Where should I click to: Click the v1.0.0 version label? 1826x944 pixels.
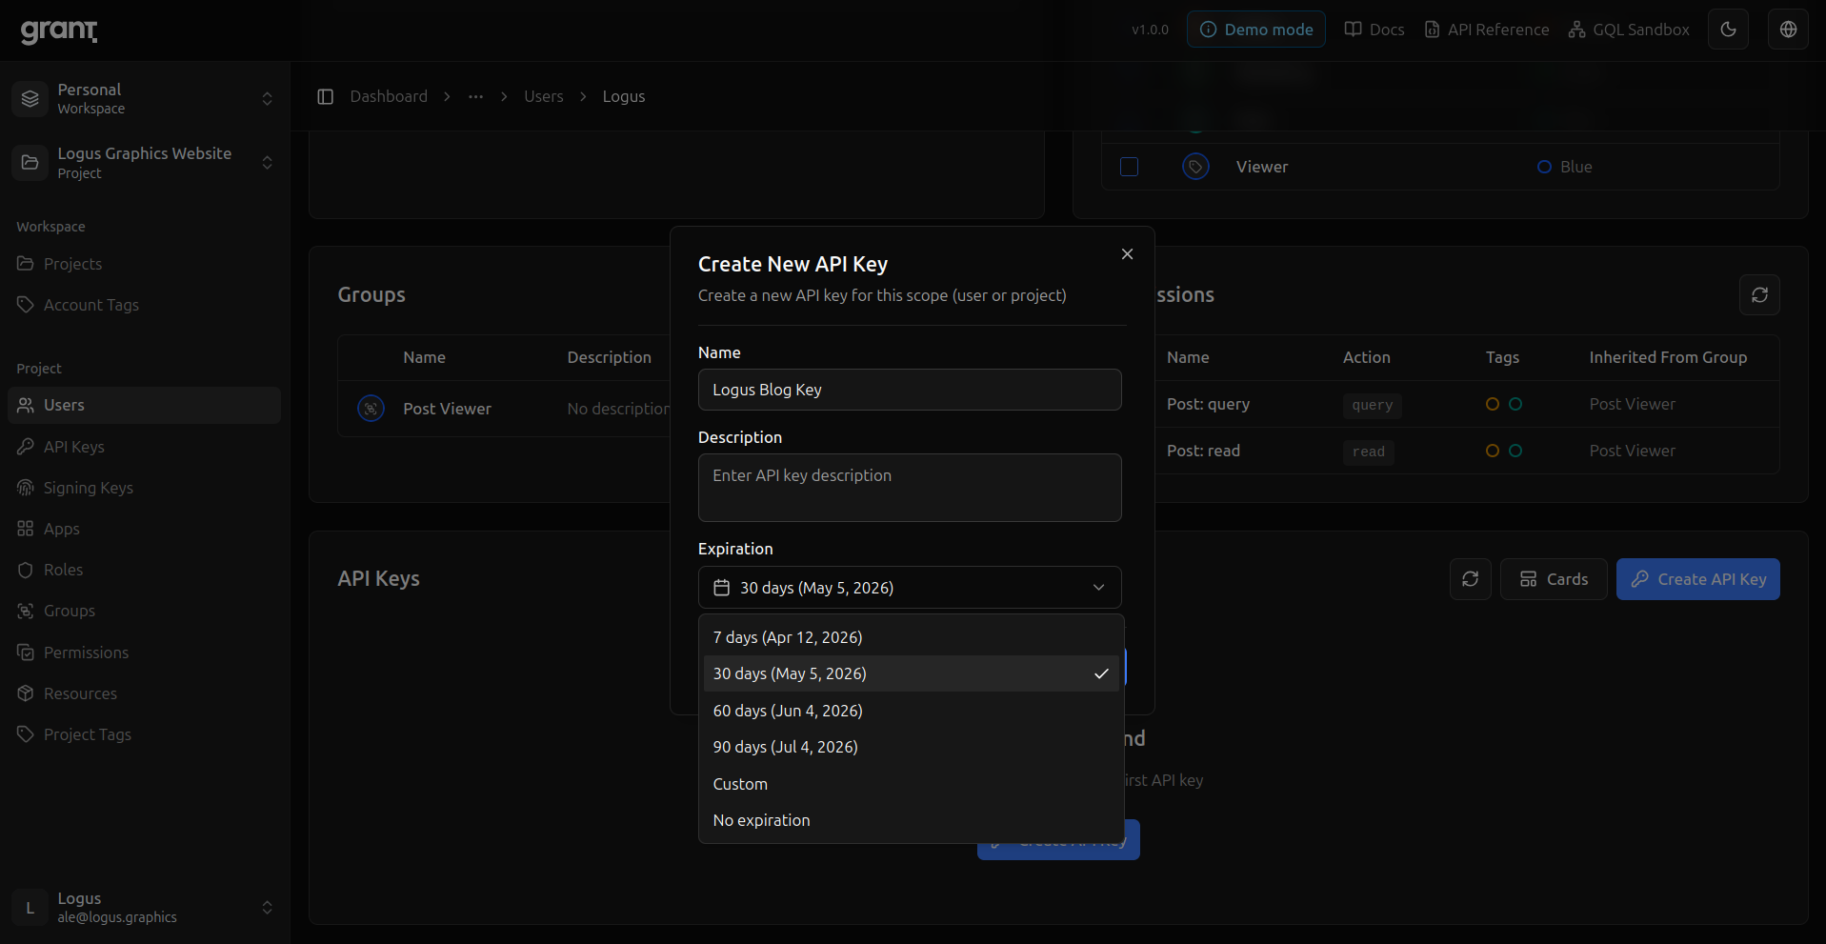click(x=1150, y=30)
